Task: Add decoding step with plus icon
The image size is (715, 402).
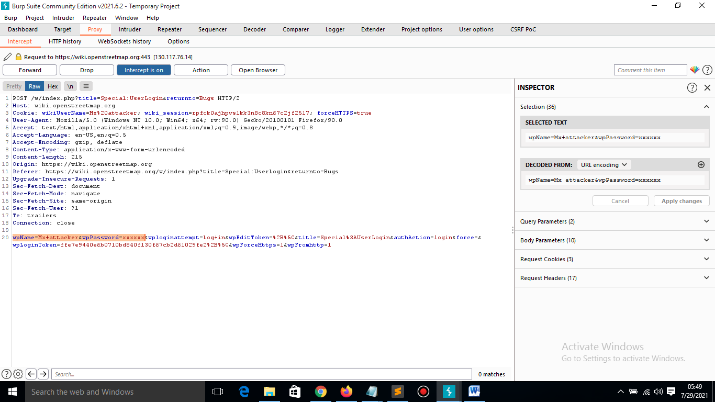Action: coord(701,164)
